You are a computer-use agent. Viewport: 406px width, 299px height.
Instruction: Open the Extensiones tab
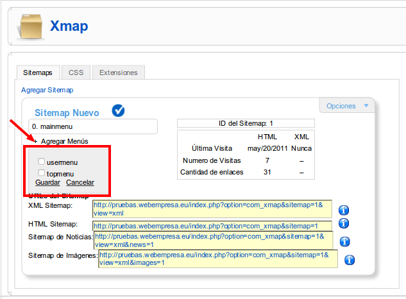point(119,73)
